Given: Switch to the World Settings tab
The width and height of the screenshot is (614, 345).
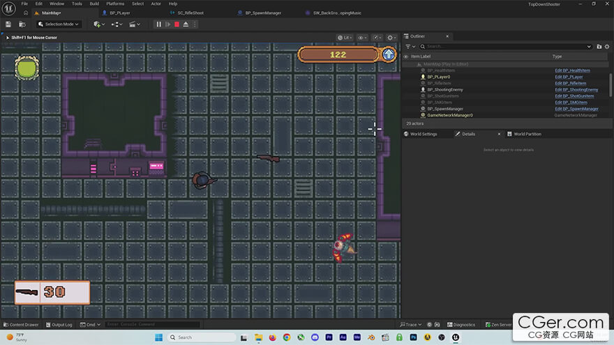Looking at the screenshot, I should (x=421, y=134).
